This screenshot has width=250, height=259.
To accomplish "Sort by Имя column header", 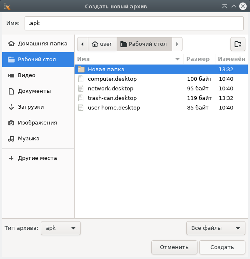I will (129, 59).
